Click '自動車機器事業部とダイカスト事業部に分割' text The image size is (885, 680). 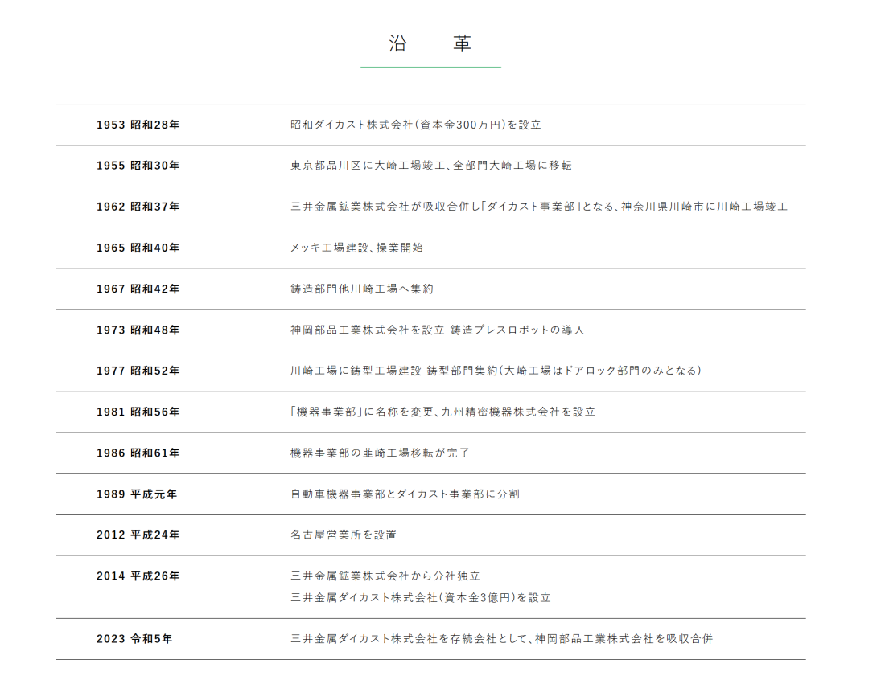(x=405, y=494)
